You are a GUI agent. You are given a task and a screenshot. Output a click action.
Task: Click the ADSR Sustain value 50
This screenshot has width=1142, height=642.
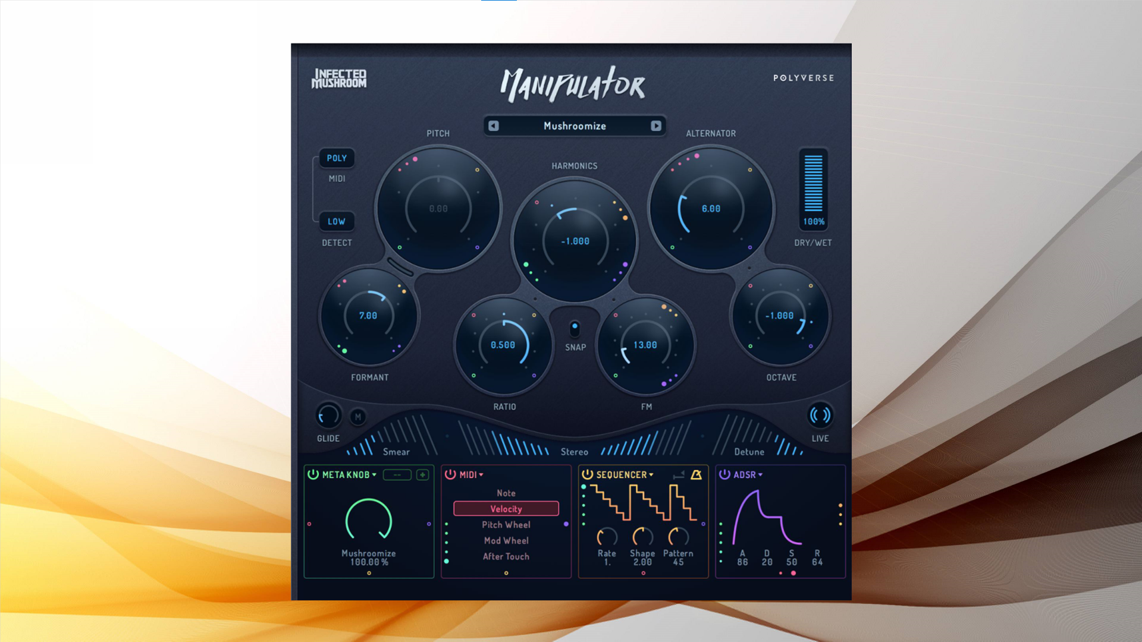(792, 562)
